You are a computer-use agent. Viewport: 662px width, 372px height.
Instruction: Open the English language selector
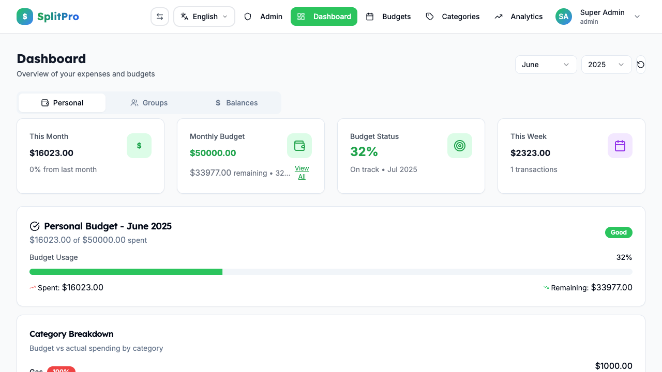point(204,16)
